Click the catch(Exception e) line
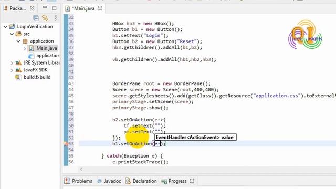The image size is (336, 189). pyautogui.click(x=132, y=156)
